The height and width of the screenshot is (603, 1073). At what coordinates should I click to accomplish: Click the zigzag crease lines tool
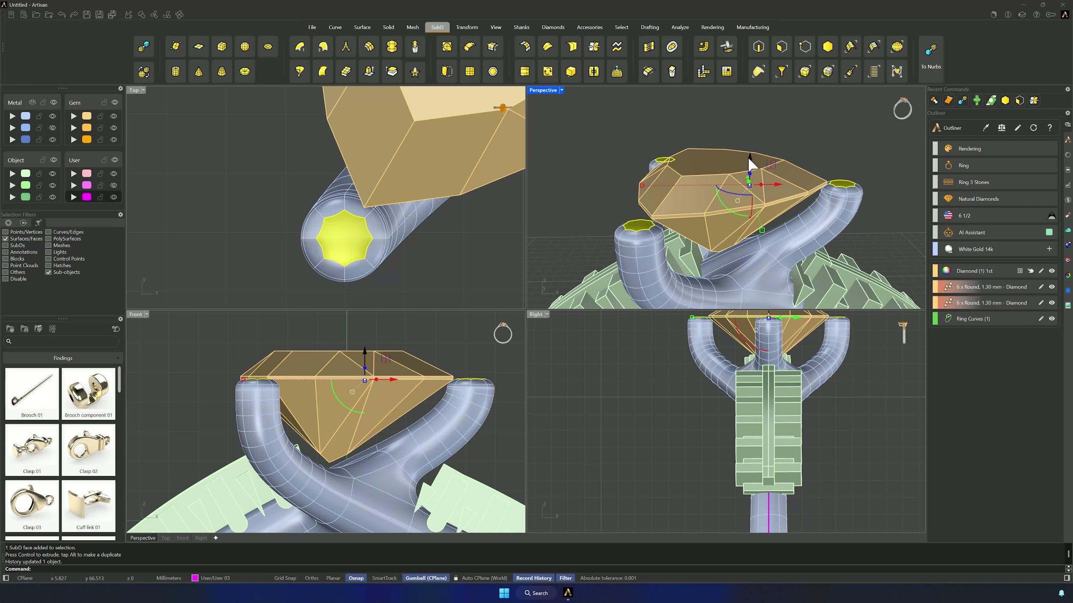coord(617,46)
